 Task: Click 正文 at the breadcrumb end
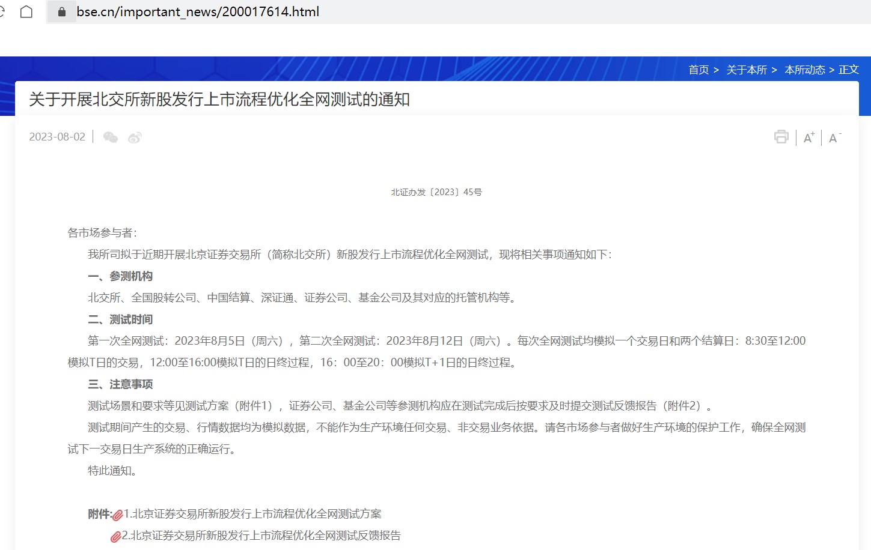click(848, 70)
